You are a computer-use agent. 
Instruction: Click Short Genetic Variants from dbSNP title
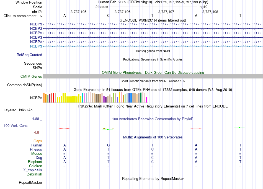point(153,81)
